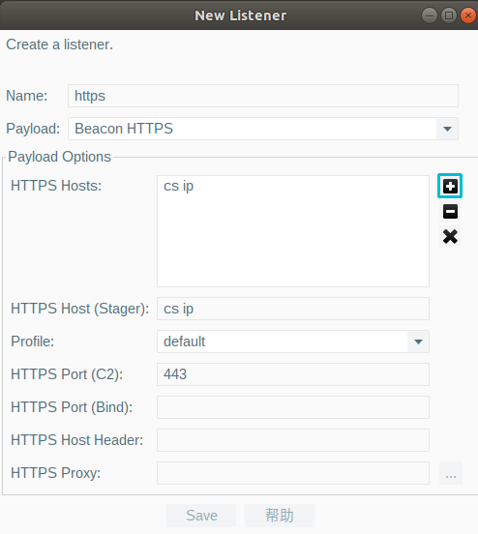Focus the HTTPS Port (Bind) field
This screenshot has height=534, width=478.
293,407
